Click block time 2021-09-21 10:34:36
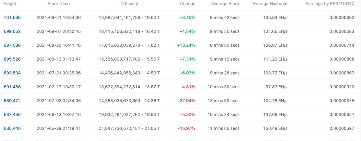This screenshot has width=361, height=141. 59,17
